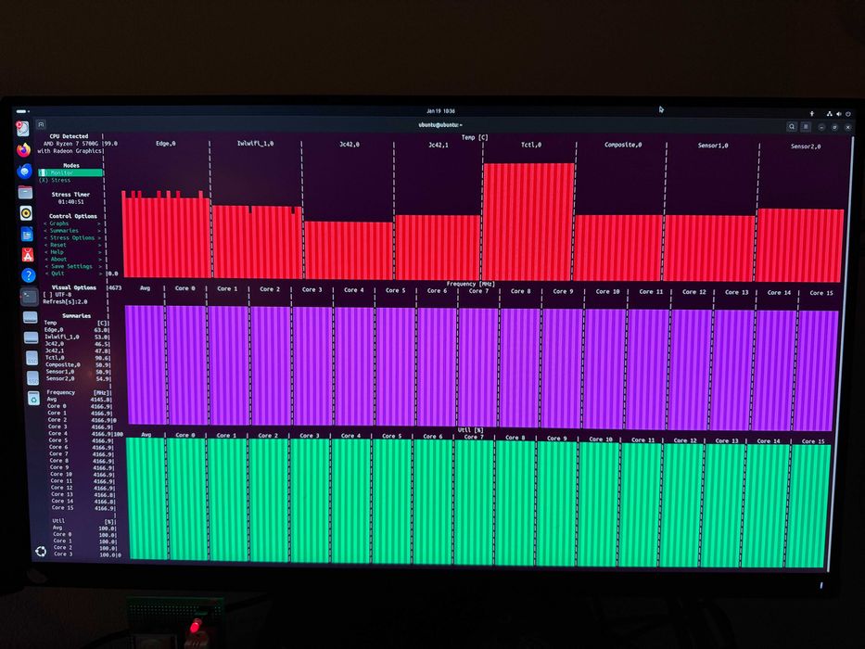This screenshot has height=649, width=865.
Task: Open the Ubuntu App Center icon
Action: [28, 254]
